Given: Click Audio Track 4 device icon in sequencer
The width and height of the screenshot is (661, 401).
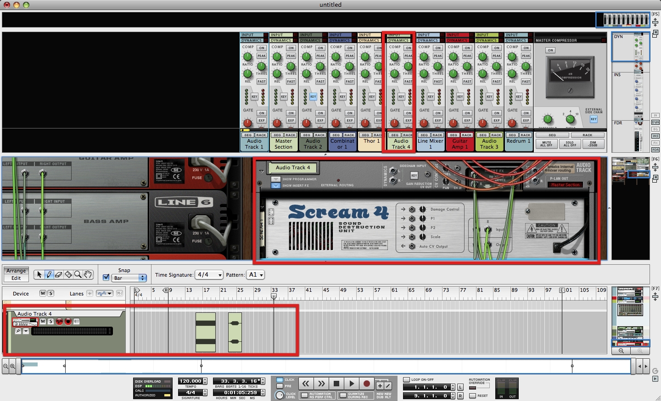Looking at the screenshot, I should 25,322.
